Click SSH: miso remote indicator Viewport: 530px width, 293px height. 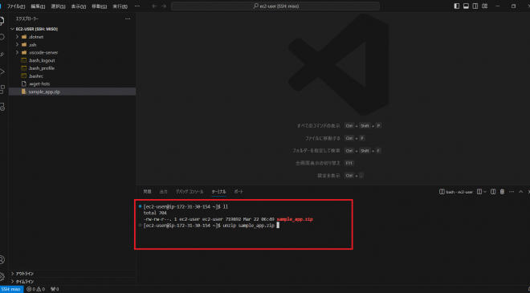click(11, 289)
